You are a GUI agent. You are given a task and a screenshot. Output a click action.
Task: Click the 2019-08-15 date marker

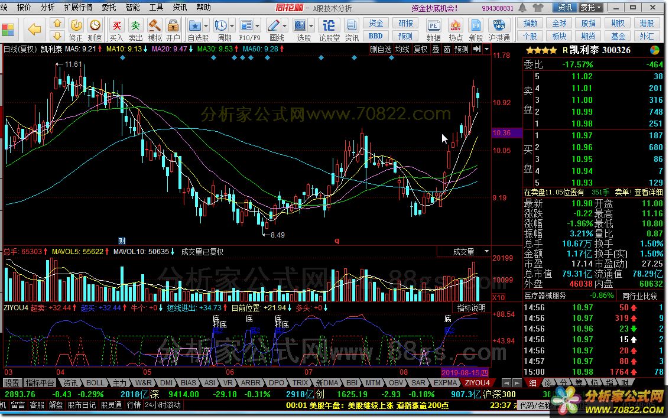tap(465, 372)
